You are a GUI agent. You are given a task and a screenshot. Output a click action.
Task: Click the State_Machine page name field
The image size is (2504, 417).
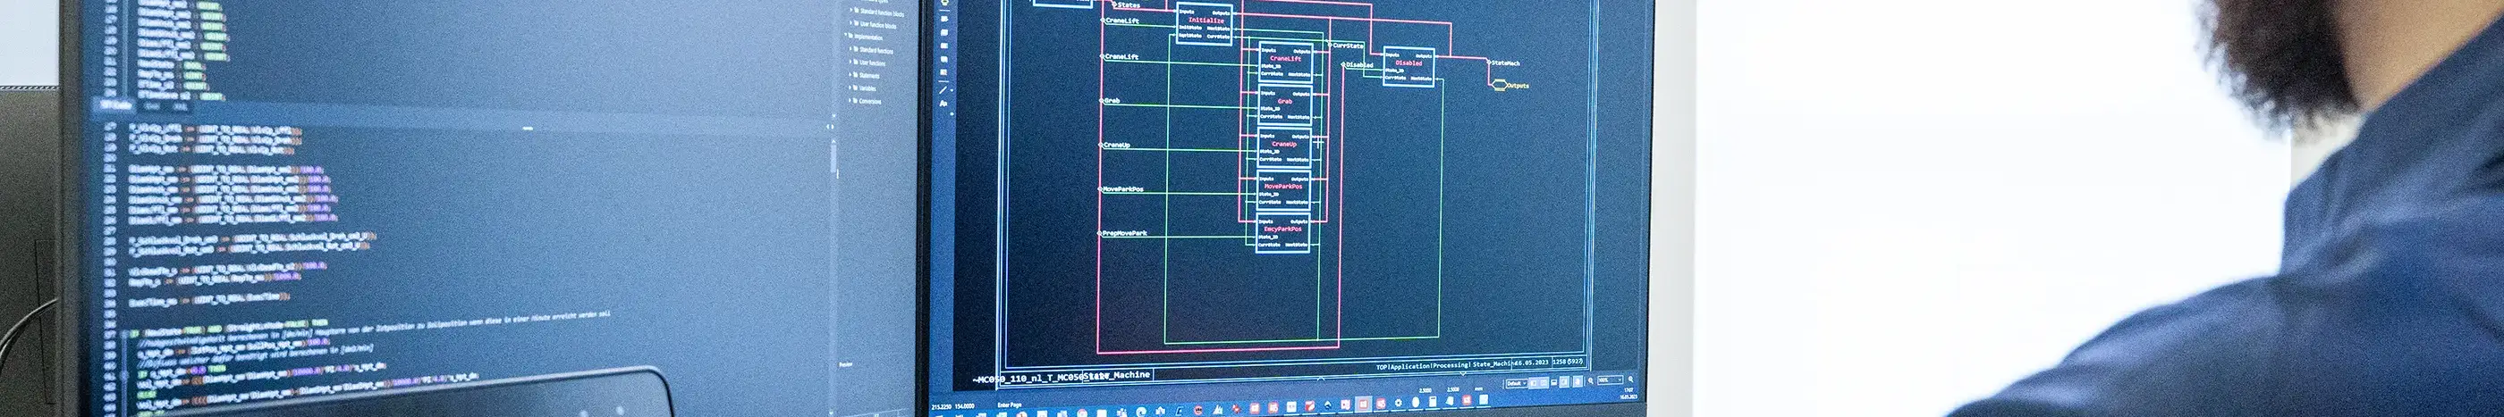tap(1117, 375)
